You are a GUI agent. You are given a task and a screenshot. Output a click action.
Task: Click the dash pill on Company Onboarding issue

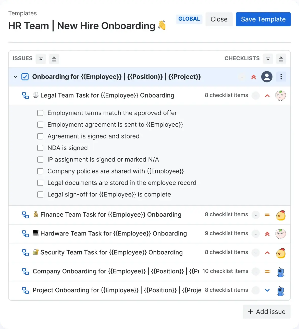256,272
